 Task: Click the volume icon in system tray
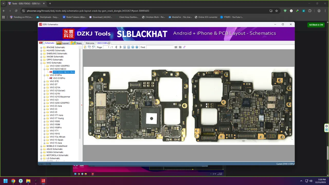[x=311, y=181]
